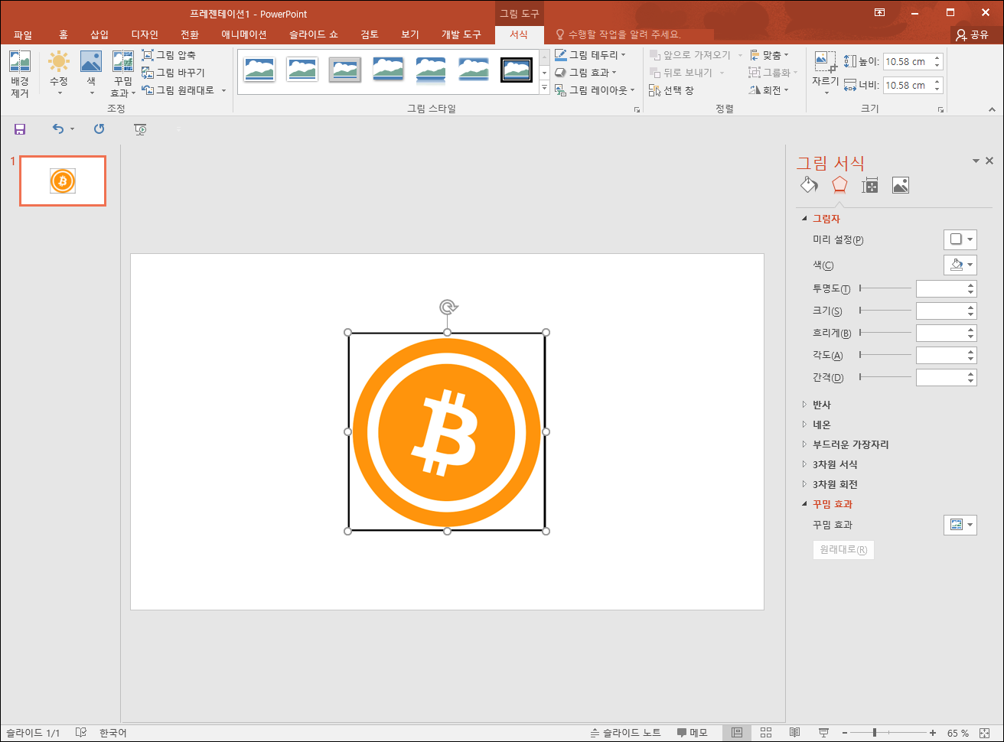This screenshot has width=1004, height=742.
Task: Open 그림 효과 picture effects menu
Action: click(585, 73)
